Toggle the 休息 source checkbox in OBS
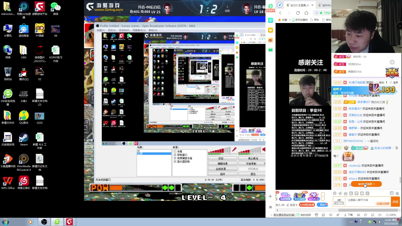 (x=175, y=151)
